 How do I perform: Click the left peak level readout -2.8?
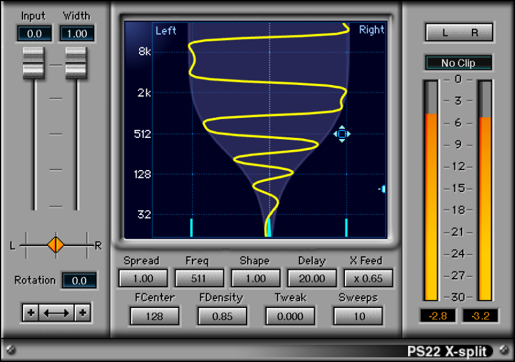coord(437,316)
